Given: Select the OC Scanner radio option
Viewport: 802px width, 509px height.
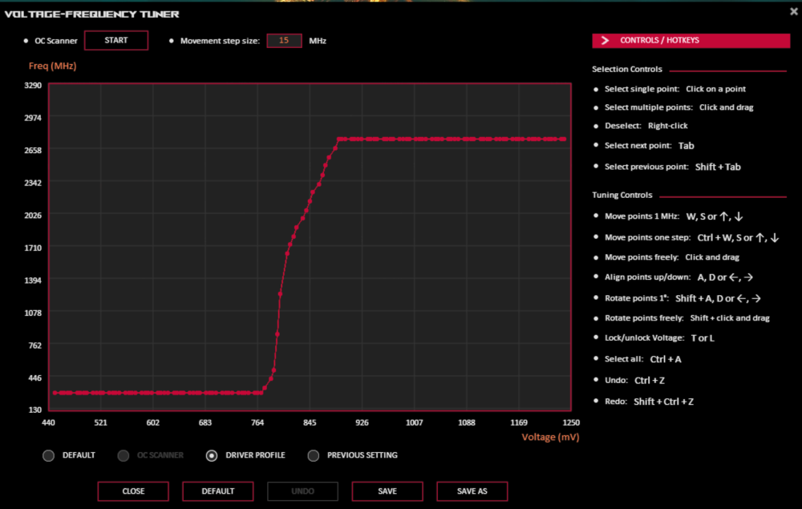Looking at the screenshot, I should tap(124, 455).
